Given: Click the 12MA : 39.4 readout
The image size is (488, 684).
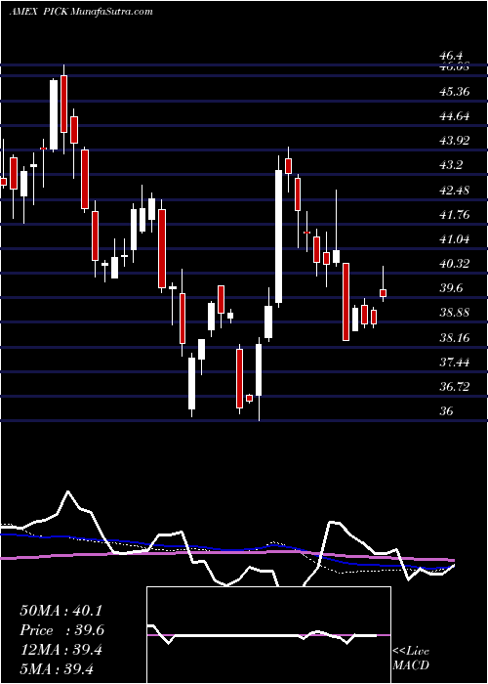Looking at the screenshot, I should 61,650.
